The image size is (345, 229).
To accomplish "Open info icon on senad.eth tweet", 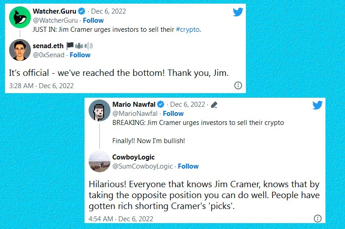I will 238,85.
